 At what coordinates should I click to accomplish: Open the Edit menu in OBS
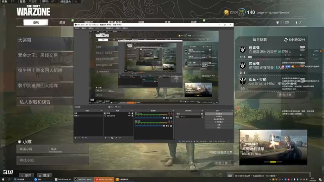click(x=84, y=28)
